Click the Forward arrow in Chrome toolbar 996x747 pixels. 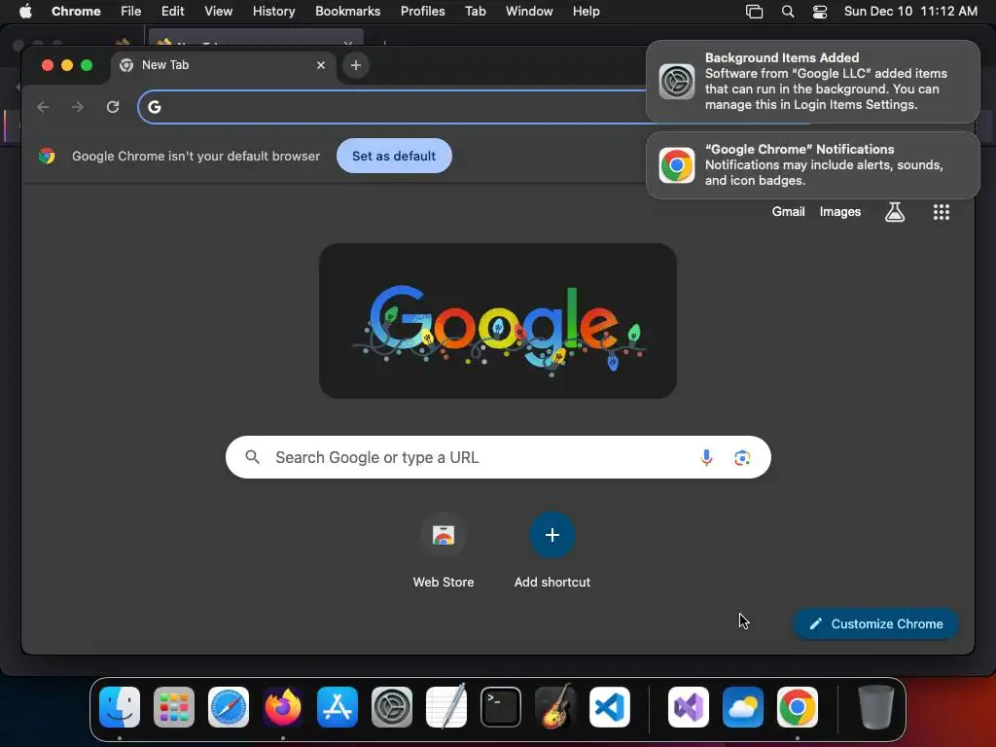click(78, 107)
